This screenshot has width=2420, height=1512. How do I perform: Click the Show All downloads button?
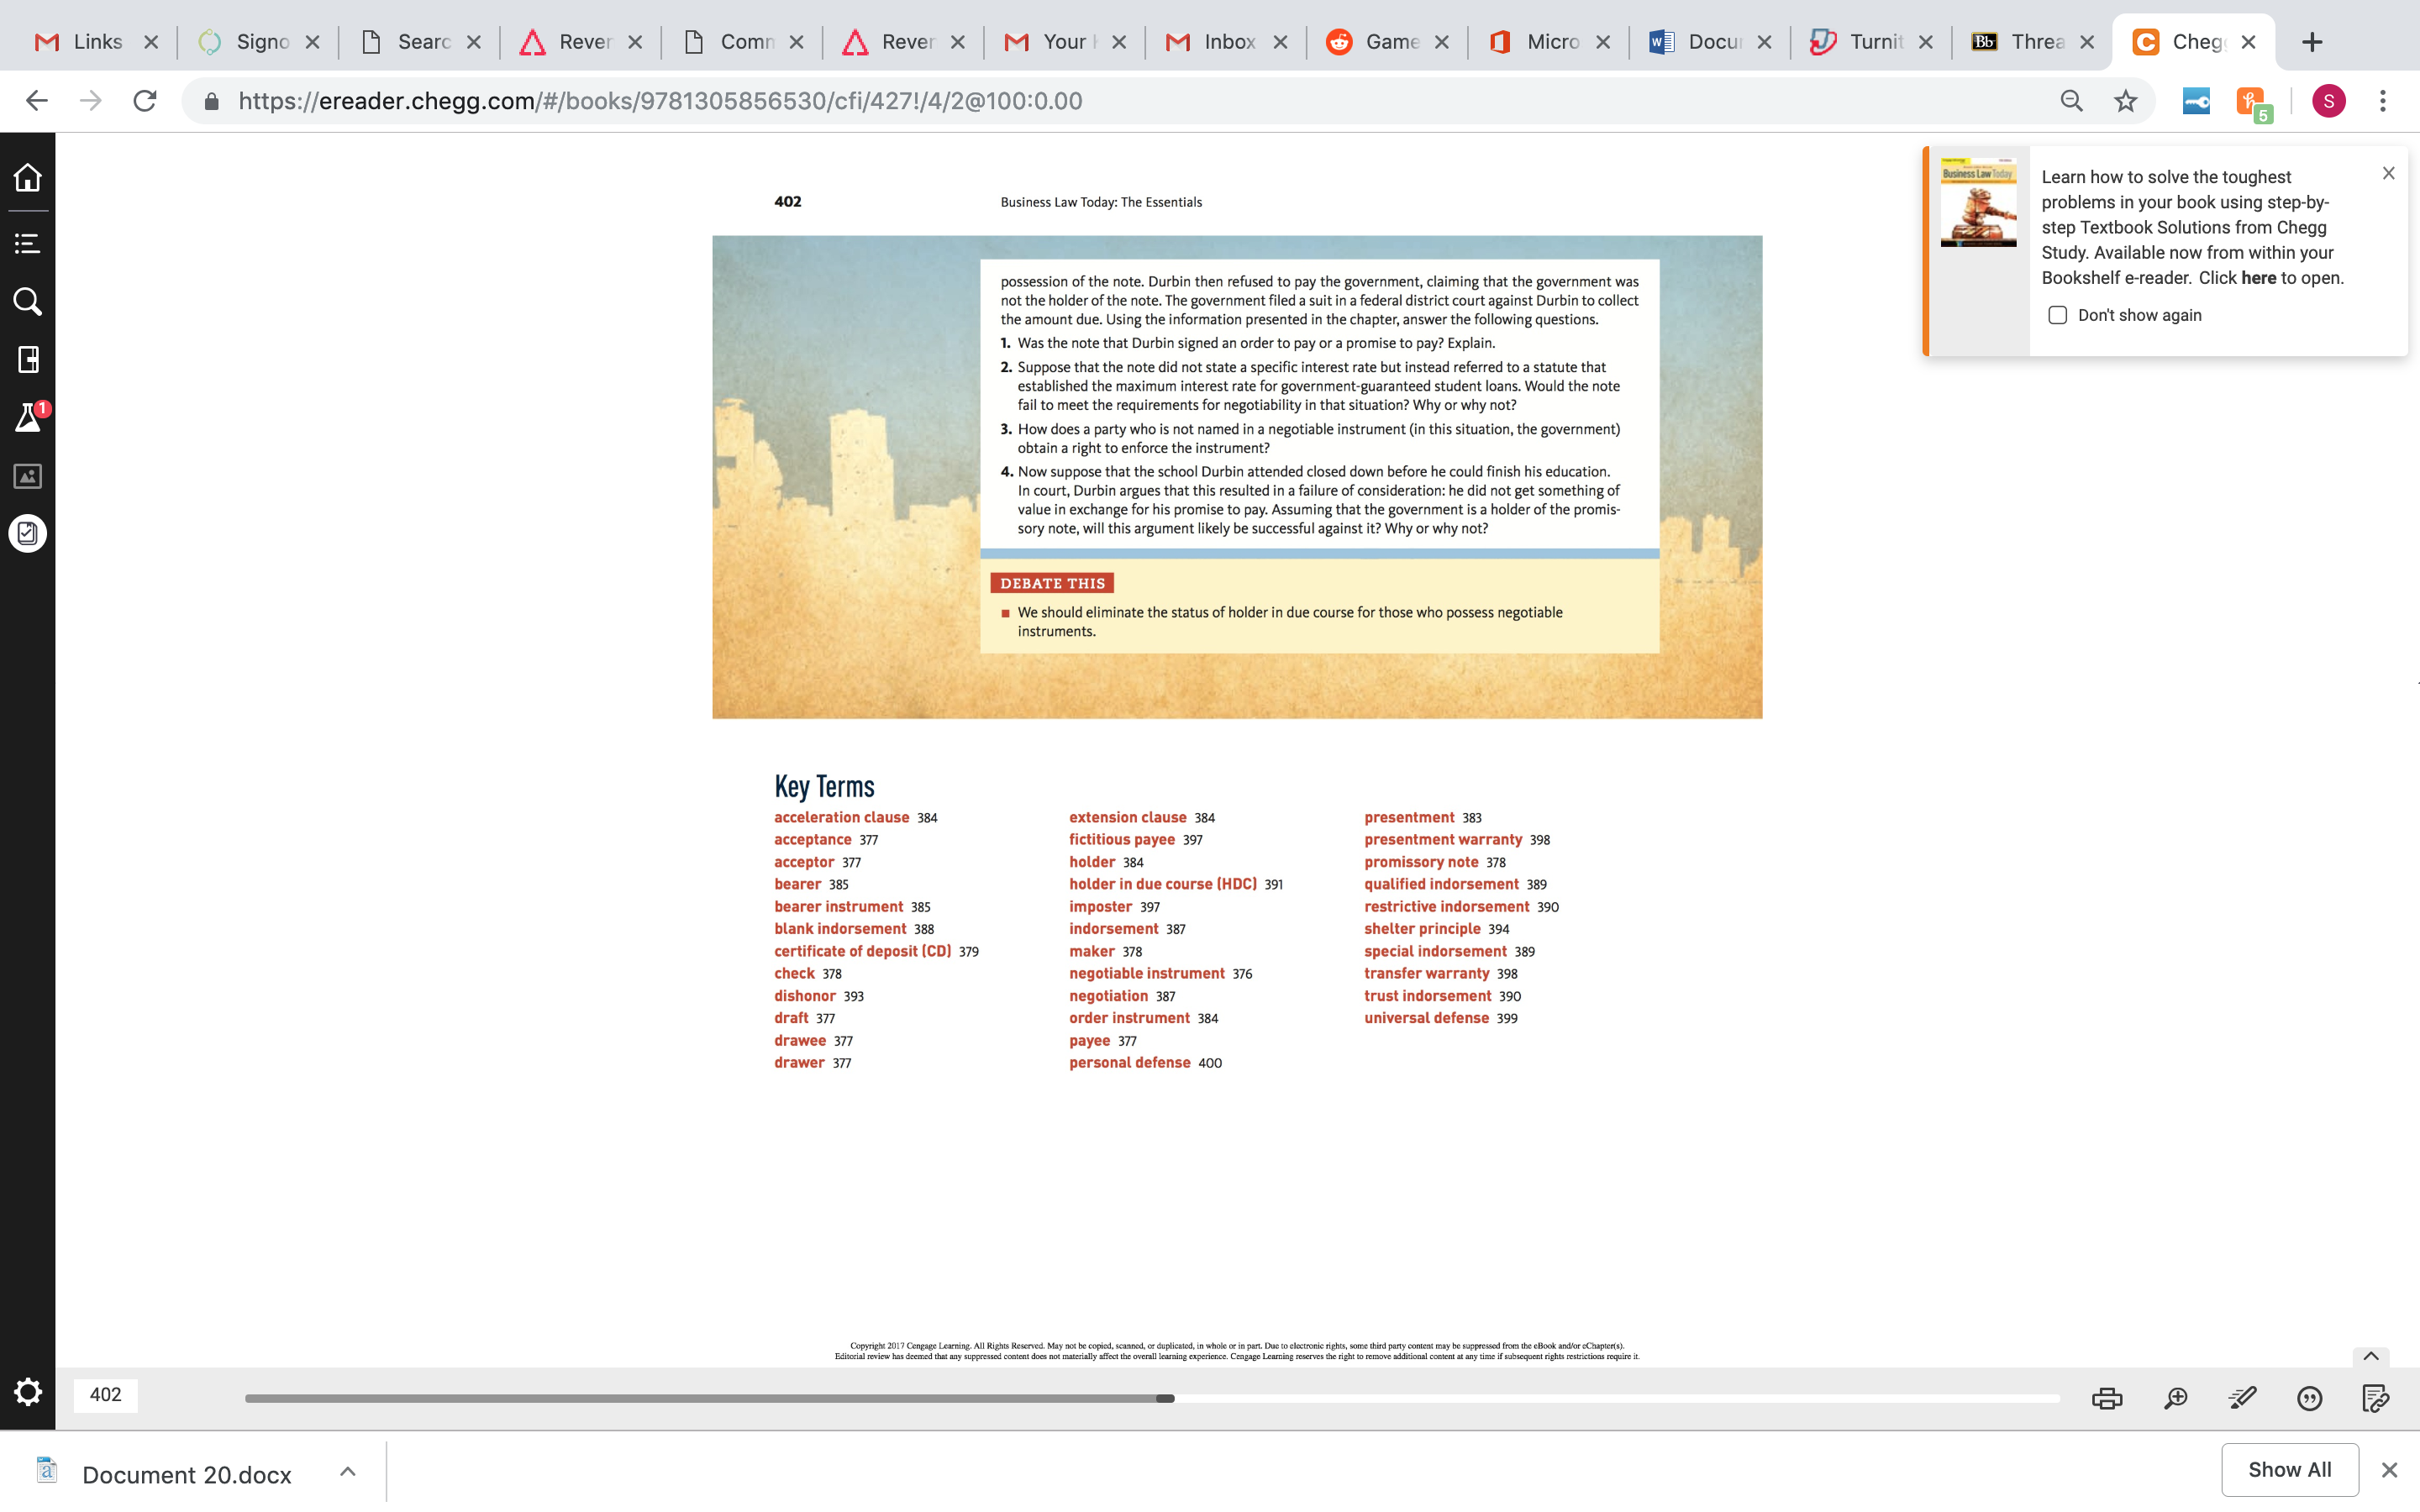(x=2289, y=1469)
